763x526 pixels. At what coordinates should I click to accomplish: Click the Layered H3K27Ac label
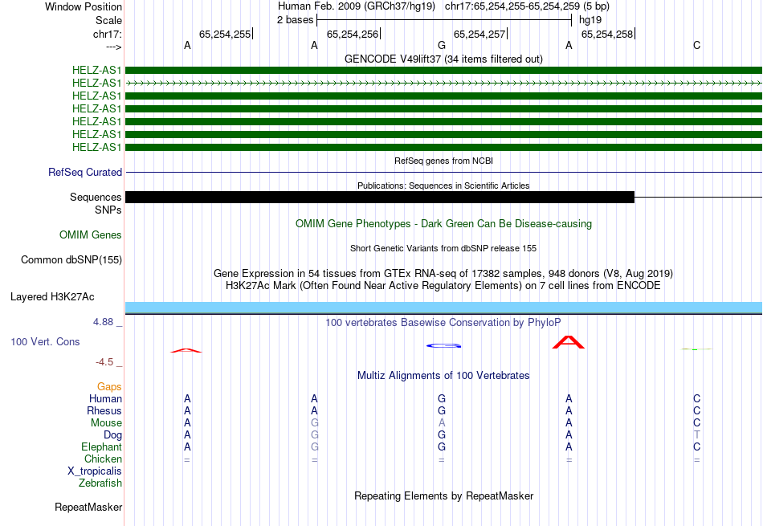click(52, 297)
